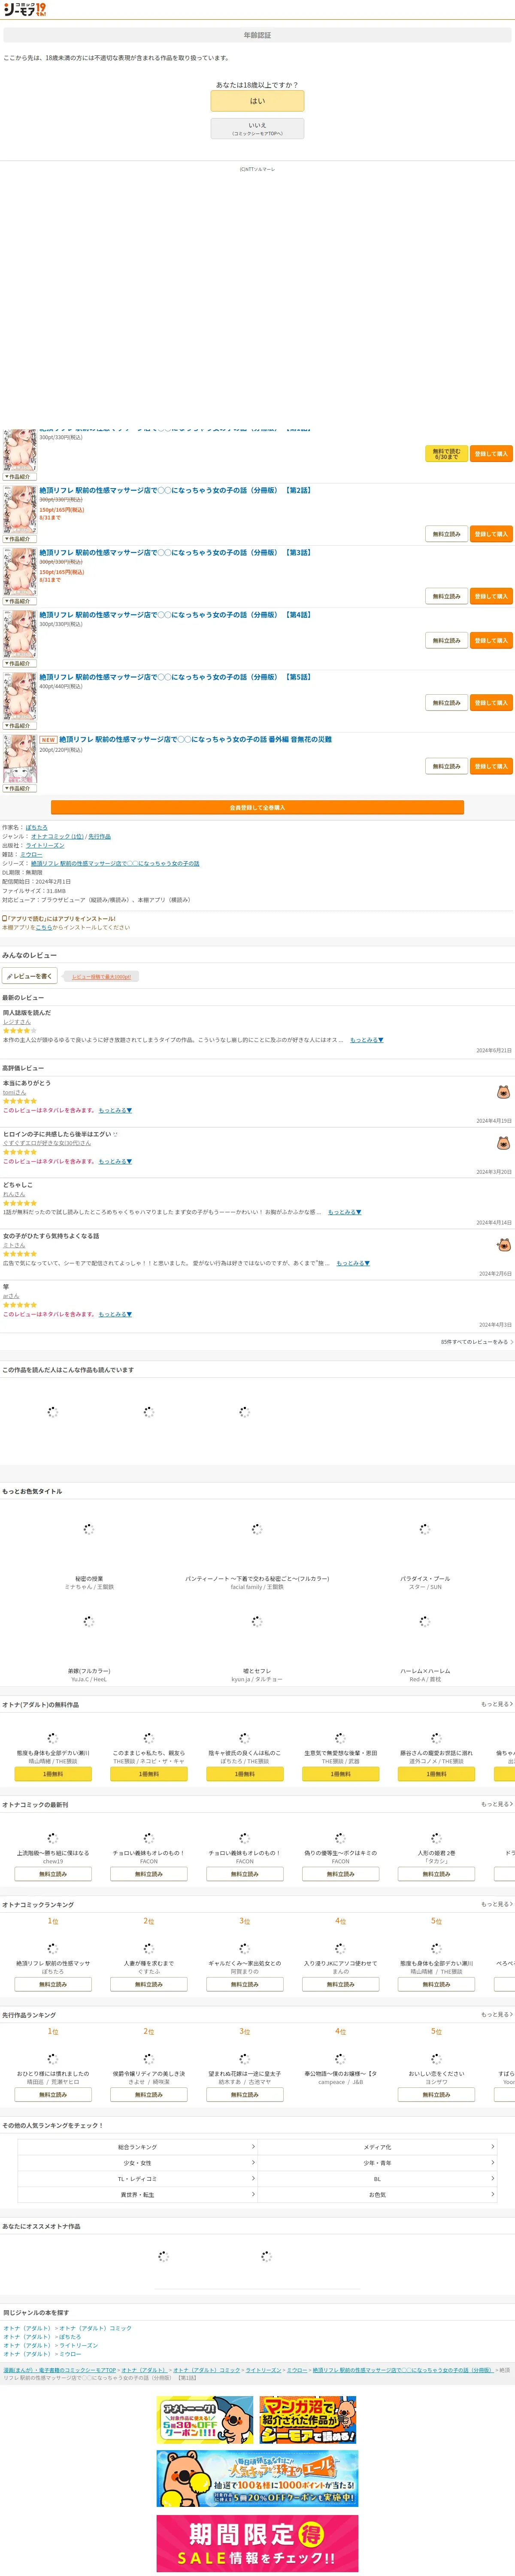Open the 第2話 cover thumbnail
Viewport: 515px width, 2576px height.
[20, 509]
